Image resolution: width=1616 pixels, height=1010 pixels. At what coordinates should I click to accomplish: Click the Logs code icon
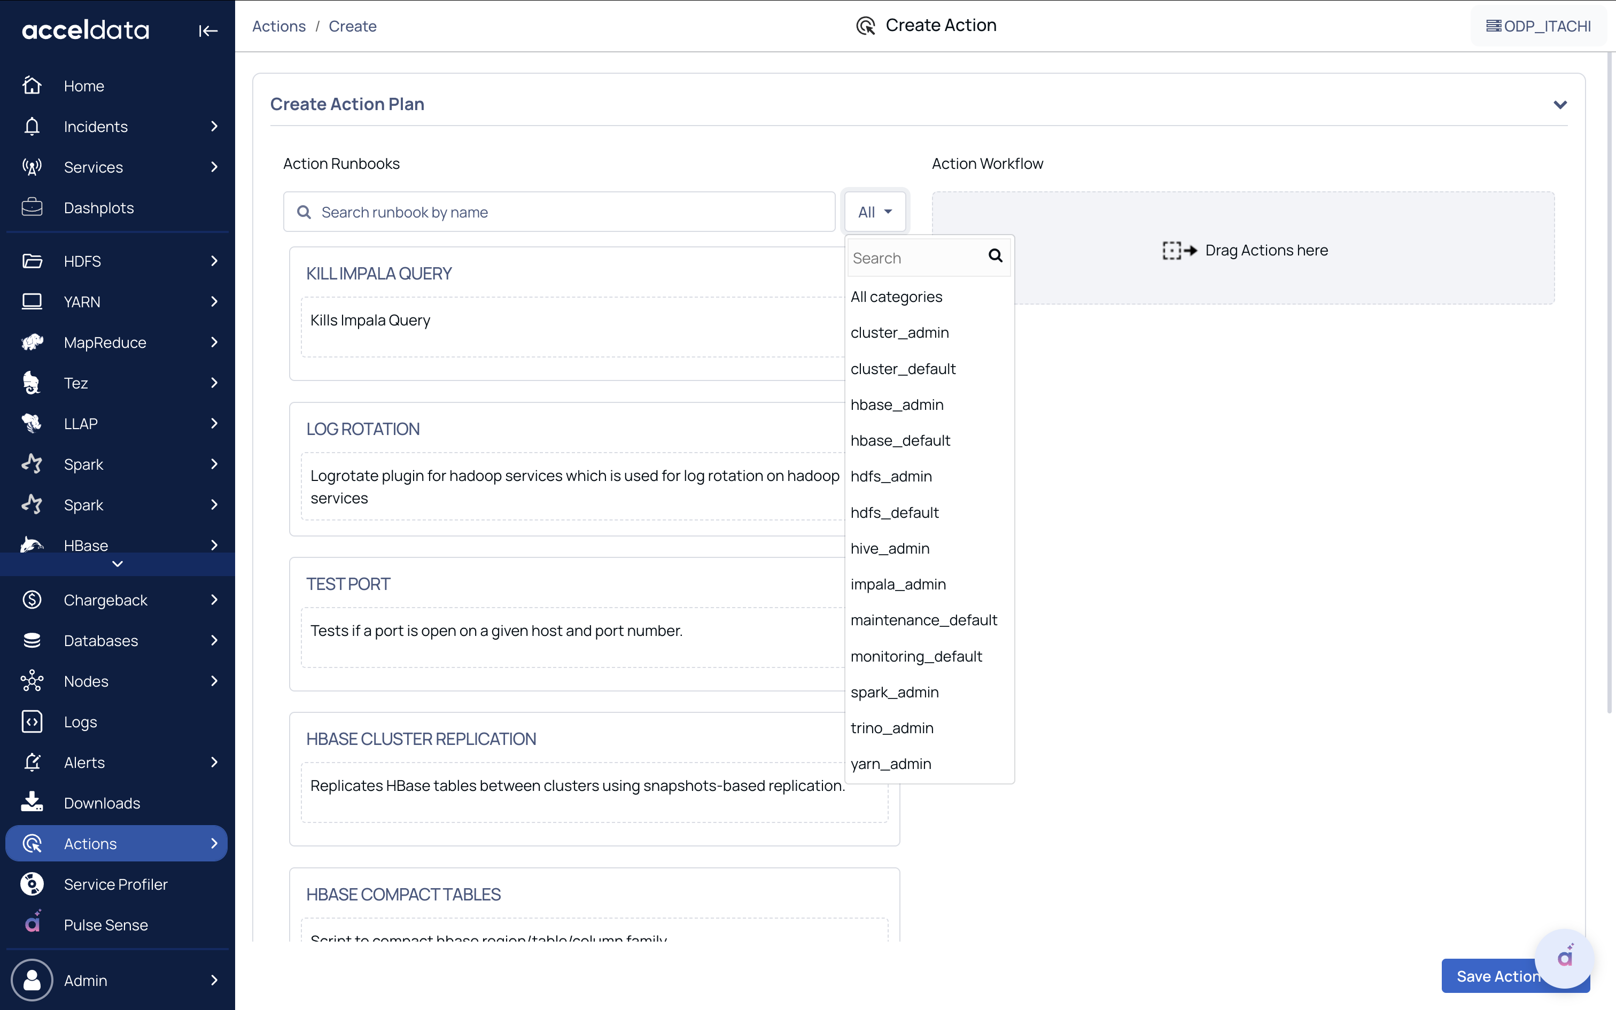click(x=32, y=722)
